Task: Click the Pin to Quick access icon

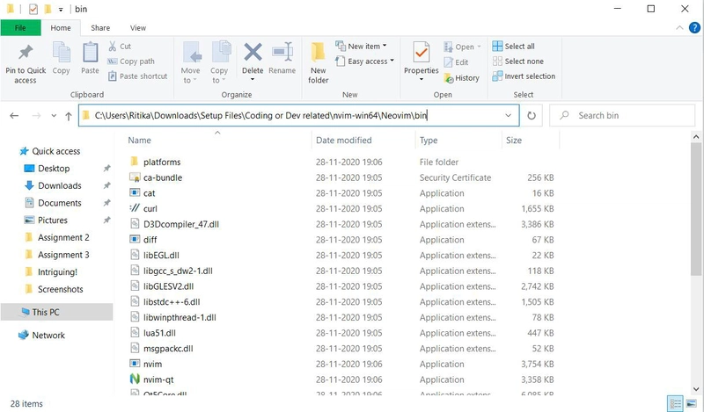Action: [x=26, y=53]
